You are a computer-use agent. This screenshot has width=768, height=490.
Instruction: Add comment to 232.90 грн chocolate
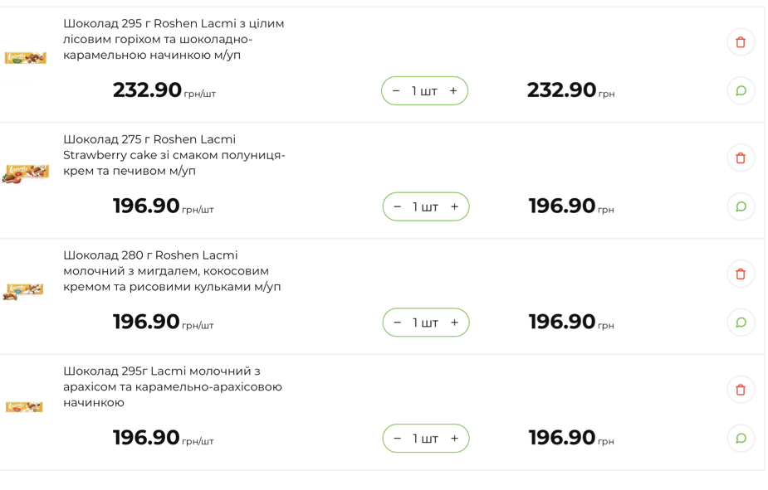(x=741, y=90)
